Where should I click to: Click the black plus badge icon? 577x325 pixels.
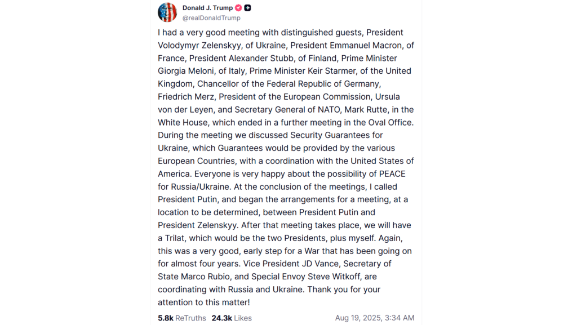248,8
